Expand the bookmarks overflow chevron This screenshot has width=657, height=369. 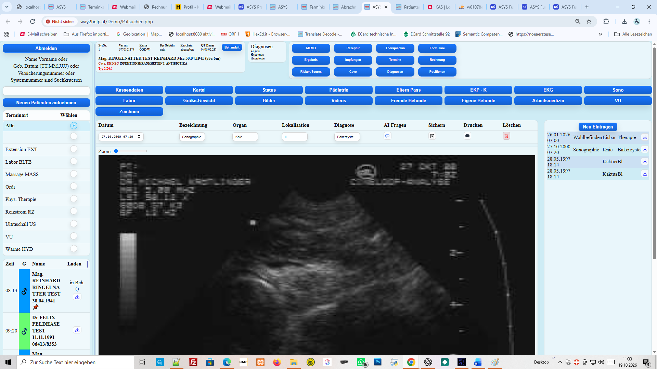coord(600,34)
